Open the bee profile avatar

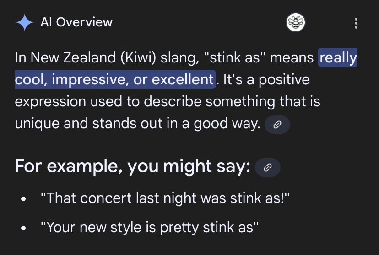(296, 22)
